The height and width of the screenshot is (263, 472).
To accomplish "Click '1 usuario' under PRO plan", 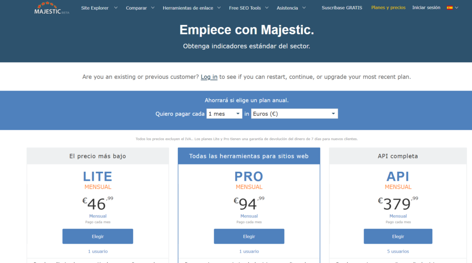I will (x=249, y=251).
